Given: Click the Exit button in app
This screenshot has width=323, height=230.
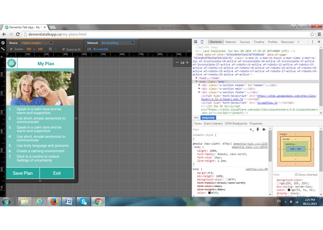Looking at the screenshot, I should click(x=57, y=173).
